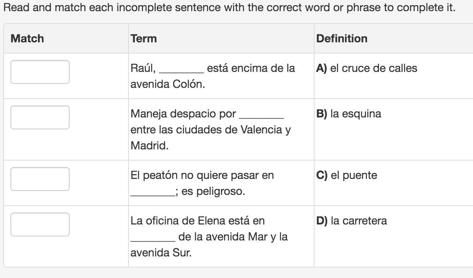Focus the match box beside El peatón sentence
The height and width of the screenshot is (278, 473).
[40, 179]
